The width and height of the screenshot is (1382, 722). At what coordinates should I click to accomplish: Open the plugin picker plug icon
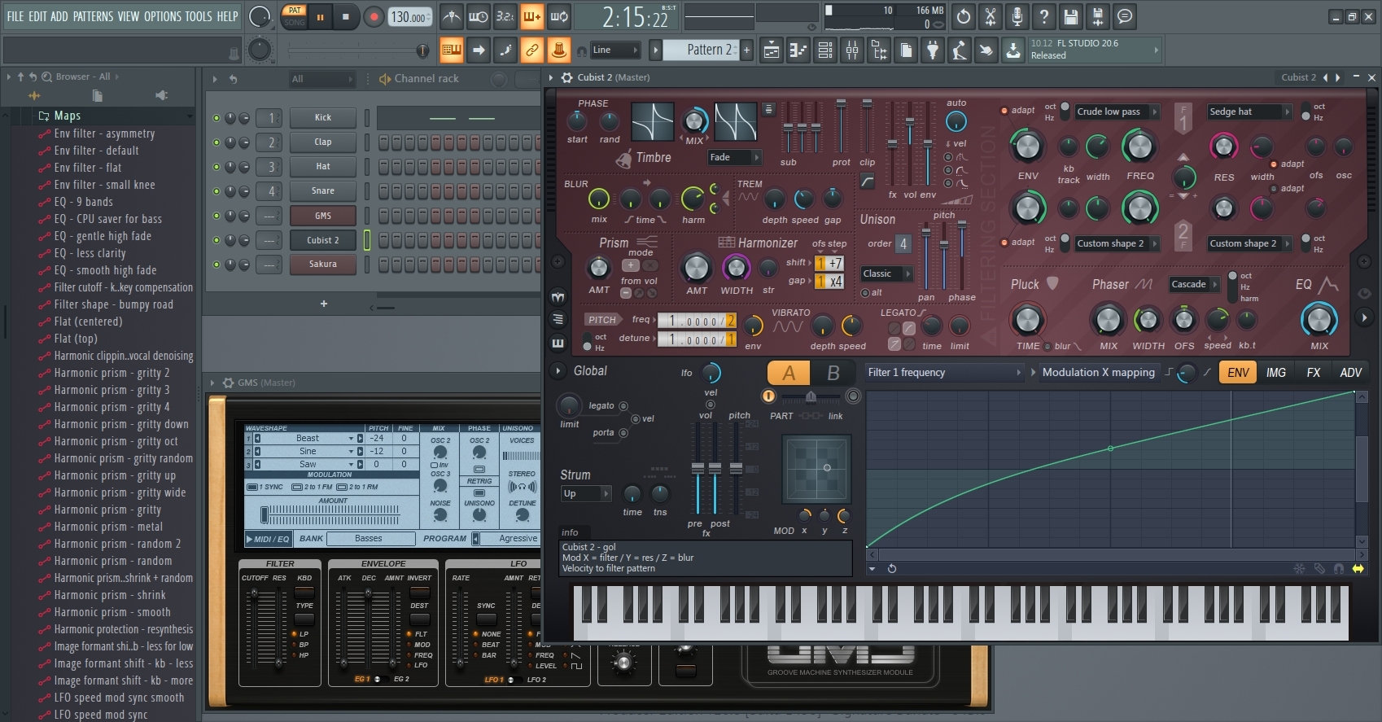(x=933, y=50)
